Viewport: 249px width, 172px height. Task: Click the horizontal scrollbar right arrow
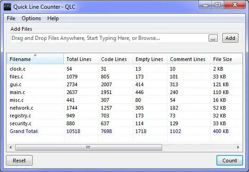[238, 147]
